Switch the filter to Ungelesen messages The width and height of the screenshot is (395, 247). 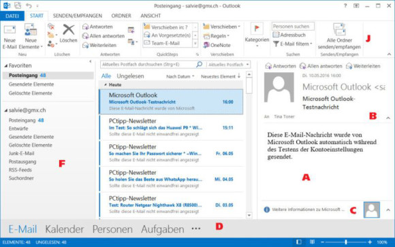(130, 76)
